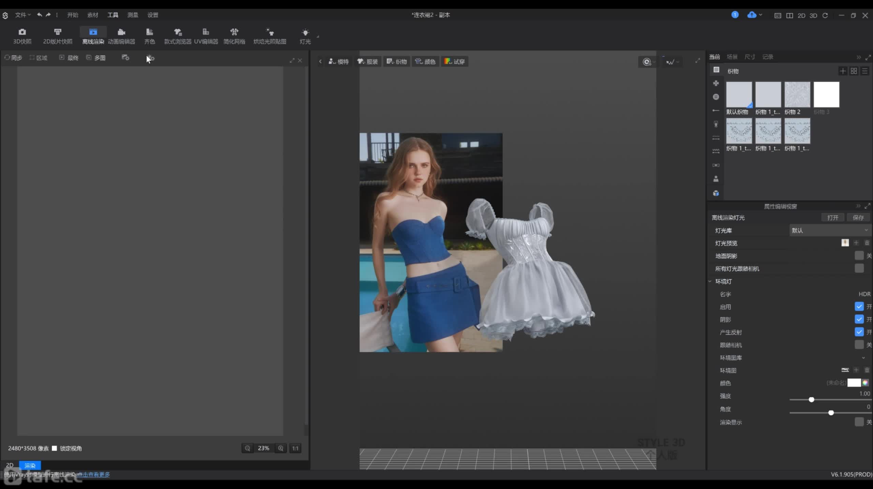This screenshot has height=489, width=873.
Task: Open the 文件 menu dropdown
Action: click(x=23, y=15)
